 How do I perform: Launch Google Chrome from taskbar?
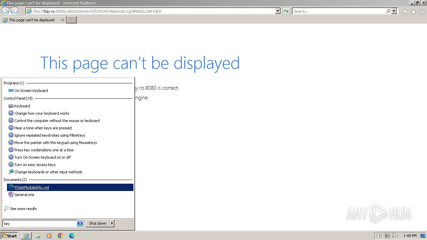click(60, 236)
